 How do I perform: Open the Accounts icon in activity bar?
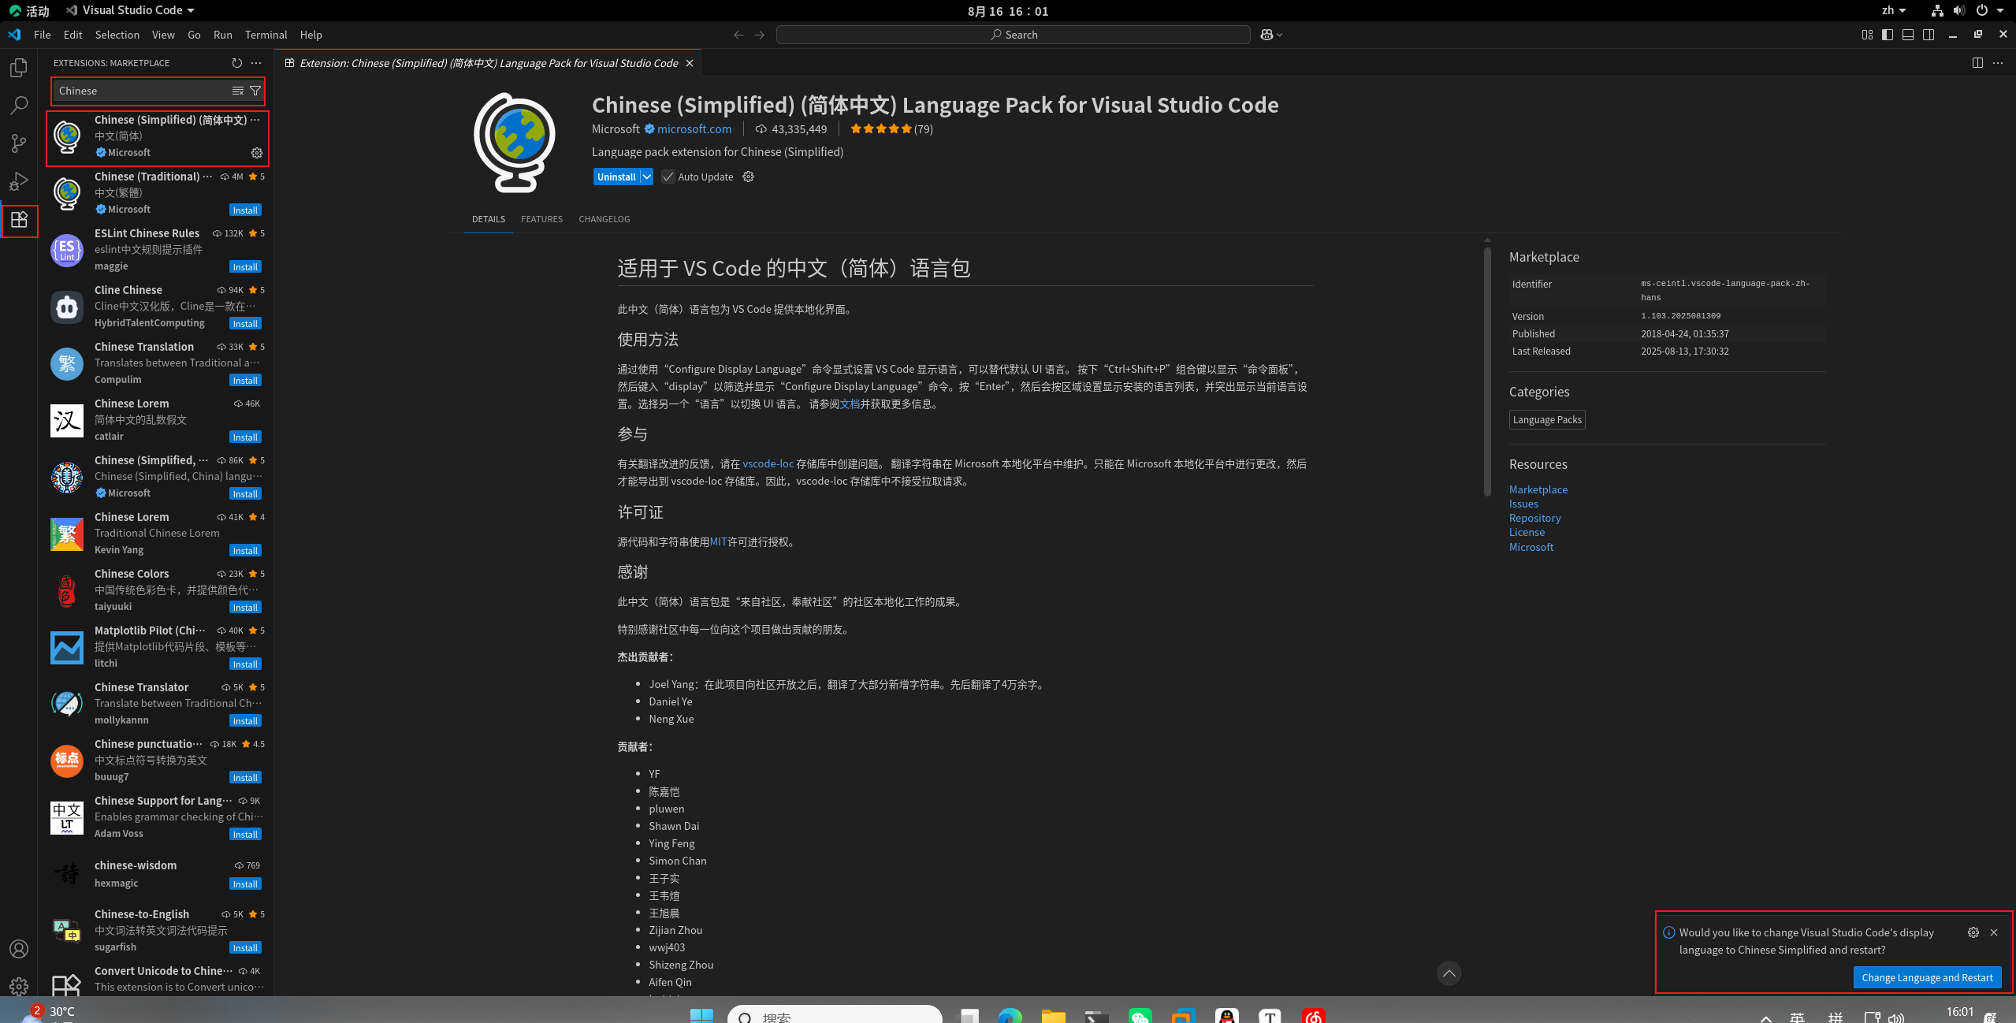[19, 949]
